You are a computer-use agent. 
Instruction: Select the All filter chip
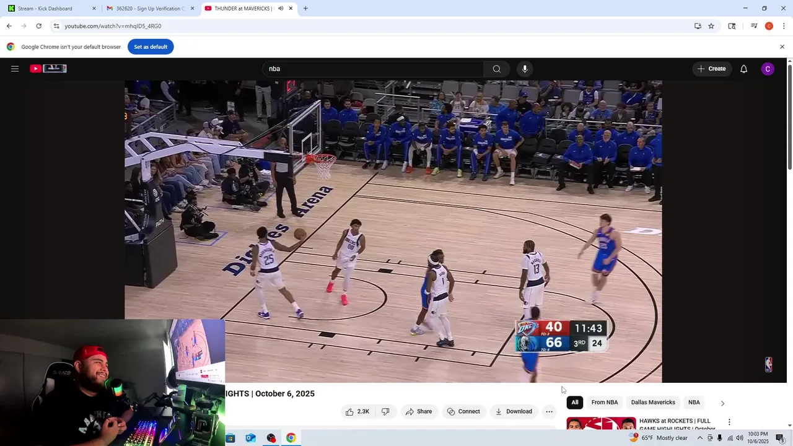[575, 403]
